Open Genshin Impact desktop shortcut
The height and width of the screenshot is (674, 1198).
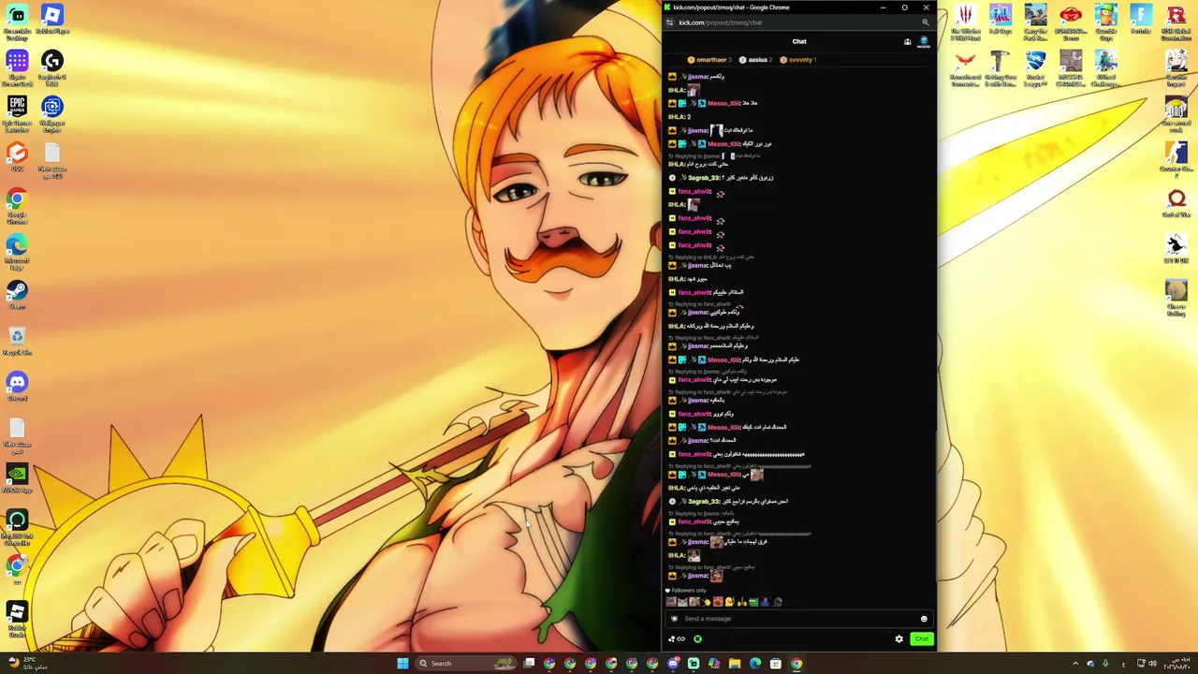coord(1176,69)
